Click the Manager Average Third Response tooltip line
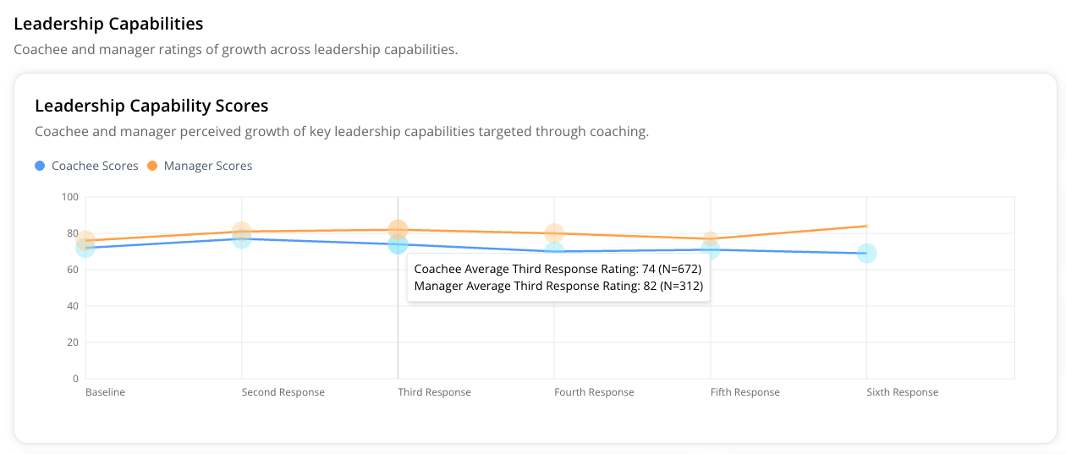The height and width of the screenshot is (454, 1066). [x=558, y=287]
